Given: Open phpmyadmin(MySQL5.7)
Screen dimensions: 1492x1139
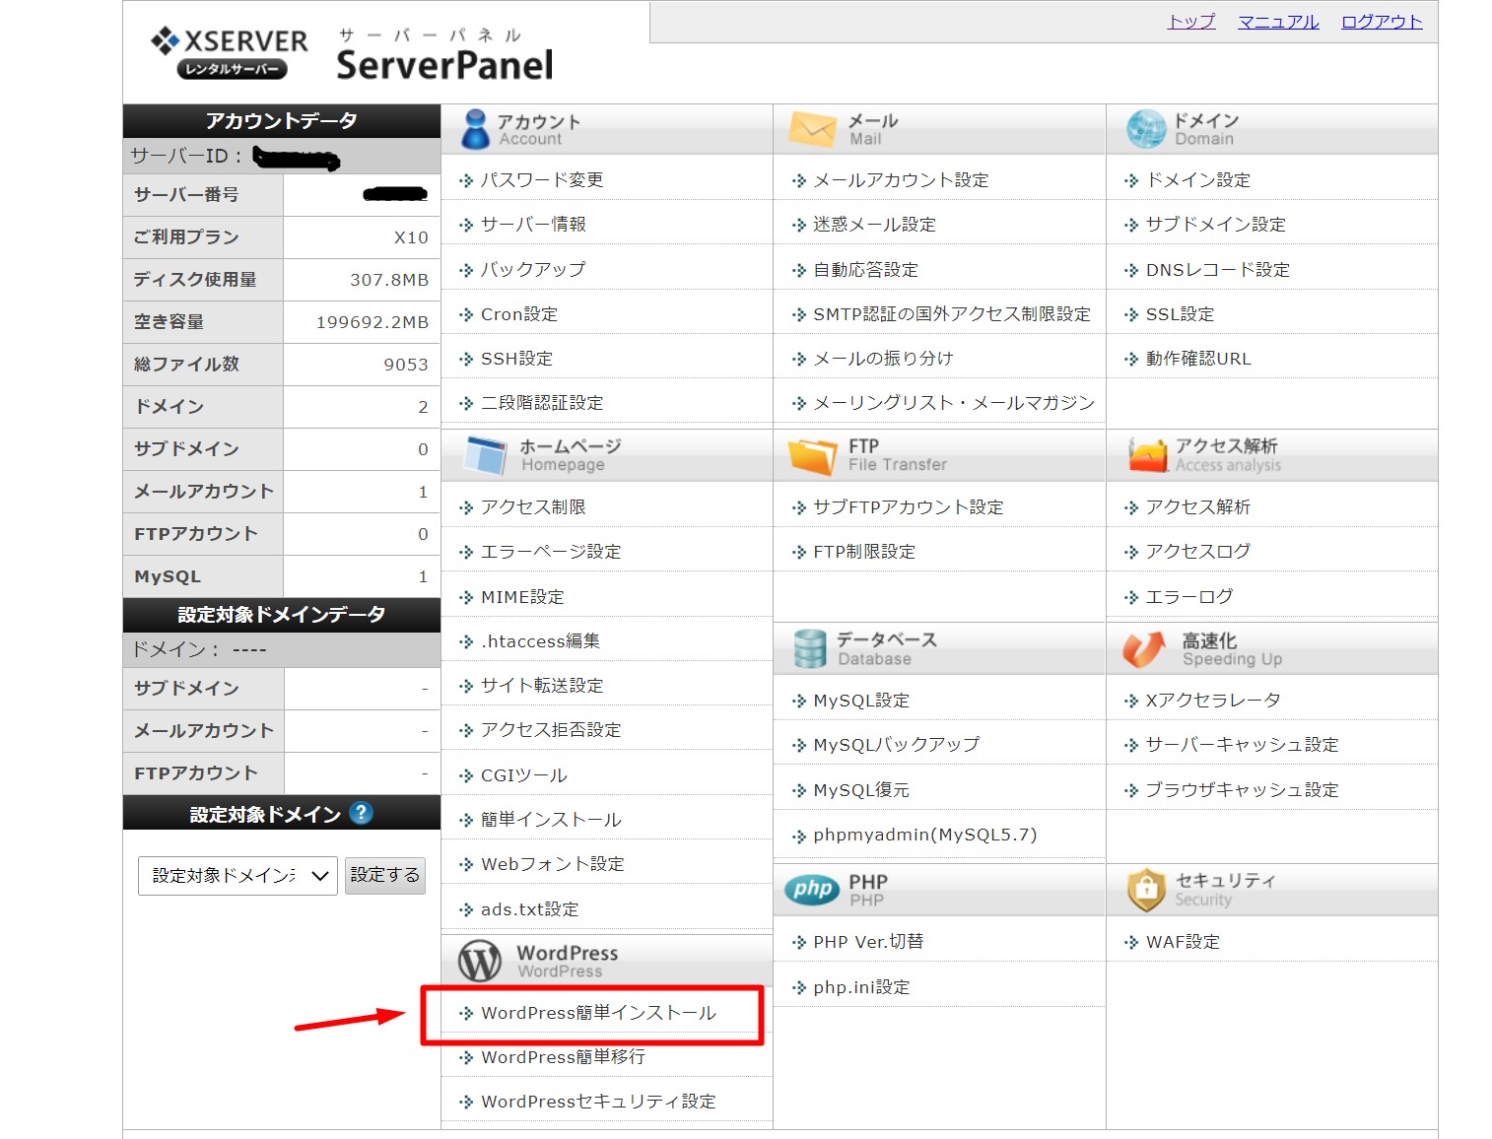Looking at the screenshot, I should 925,835.
